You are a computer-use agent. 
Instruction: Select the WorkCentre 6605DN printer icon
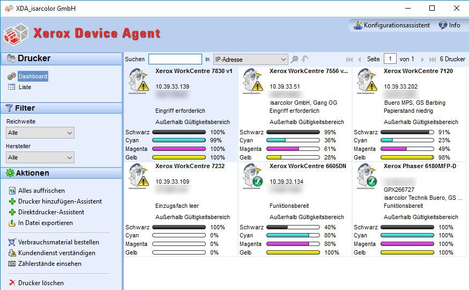pos(253,176)
